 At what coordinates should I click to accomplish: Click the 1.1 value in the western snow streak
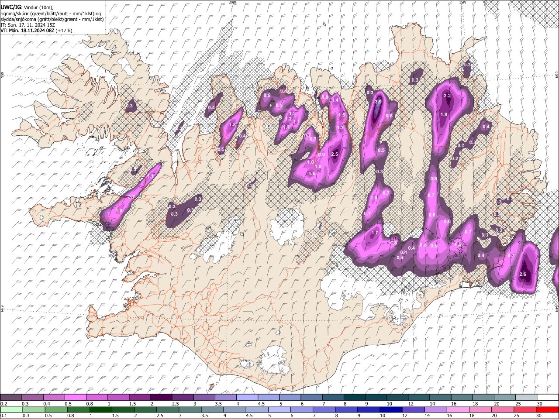click(150, 176)
